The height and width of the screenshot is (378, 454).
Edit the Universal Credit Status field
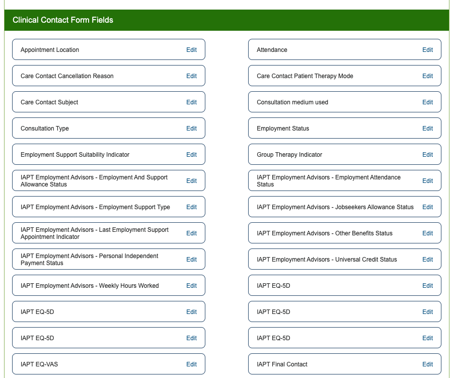tap(427, 260)
